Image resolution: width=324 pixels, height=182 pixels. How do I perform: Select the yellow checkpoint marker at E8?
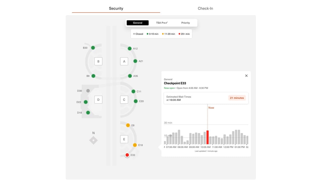click(x=128, y=125)
